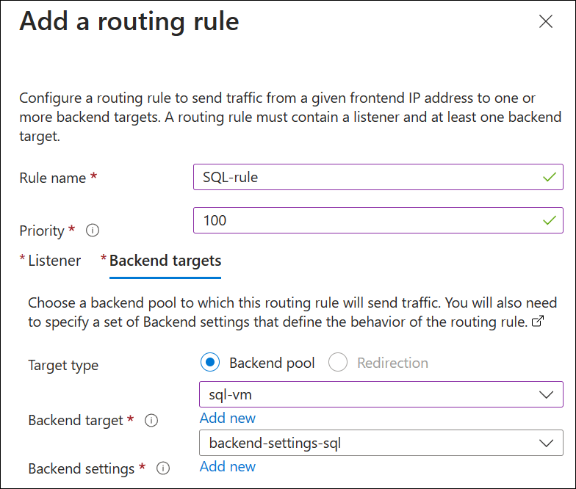
Task: Click the chevron arrow of sql-vm combo box
Action: click(546, 394)
